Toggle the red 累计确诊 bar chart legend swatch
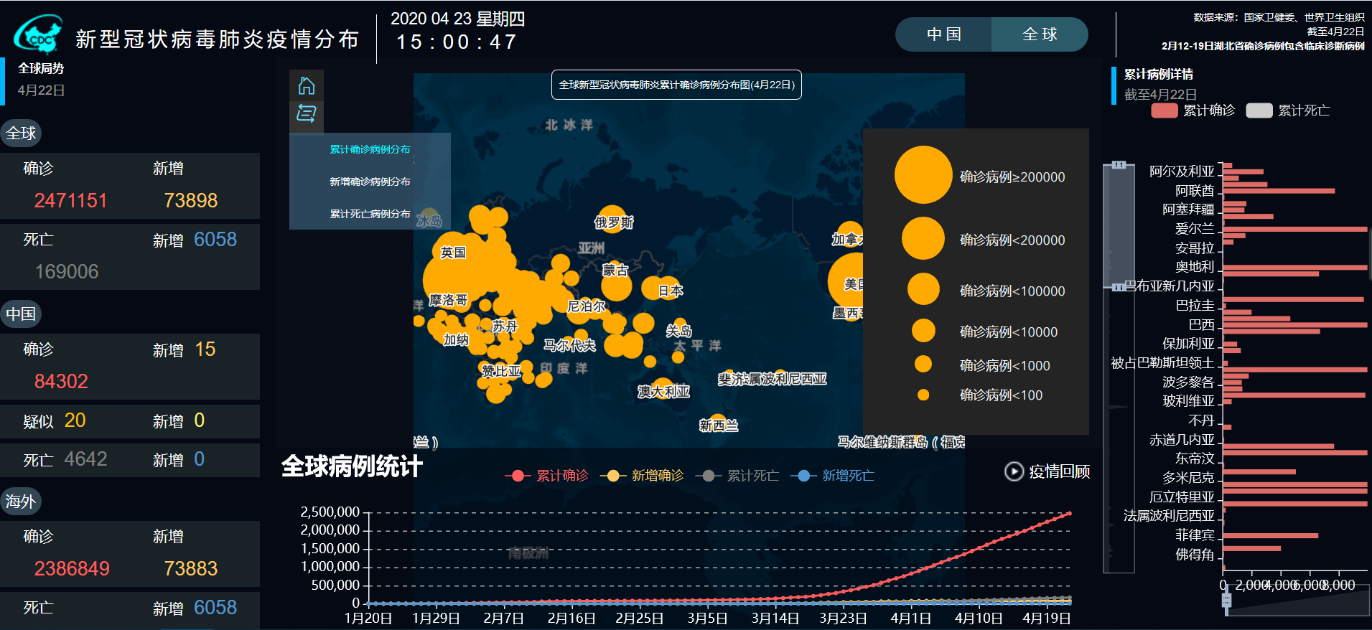This screenshot has height=630, width=1372. point(1165,111)
